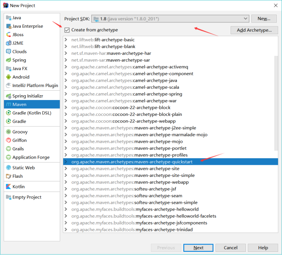282x255 pixels.
Task: Select Gradle project type
Action: click(x=32, y=121)
